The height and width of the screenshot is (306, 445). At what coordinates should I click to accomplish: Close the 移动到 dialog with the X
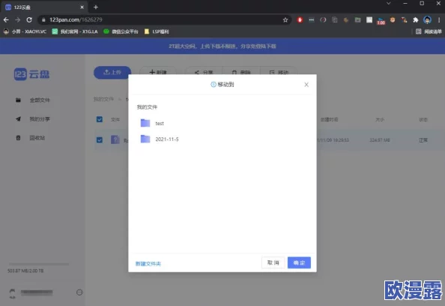click(x=306, y=85)
